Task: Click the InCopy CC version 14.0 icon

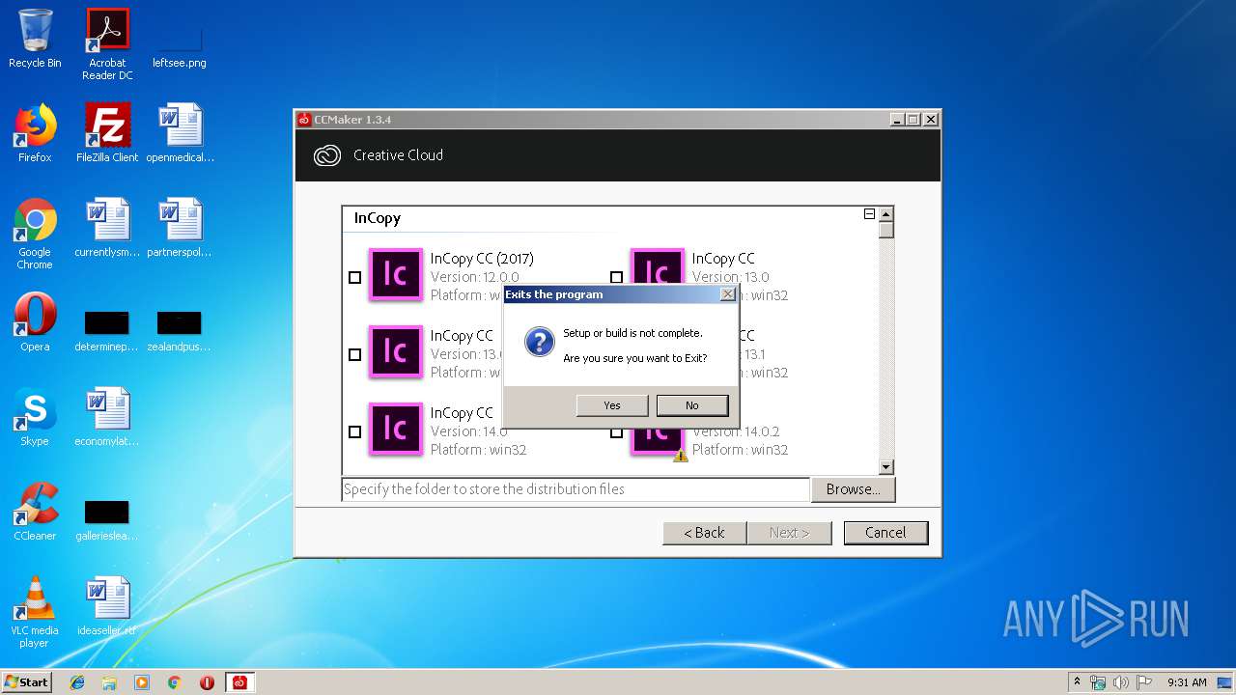Action: tap(396, 430)
